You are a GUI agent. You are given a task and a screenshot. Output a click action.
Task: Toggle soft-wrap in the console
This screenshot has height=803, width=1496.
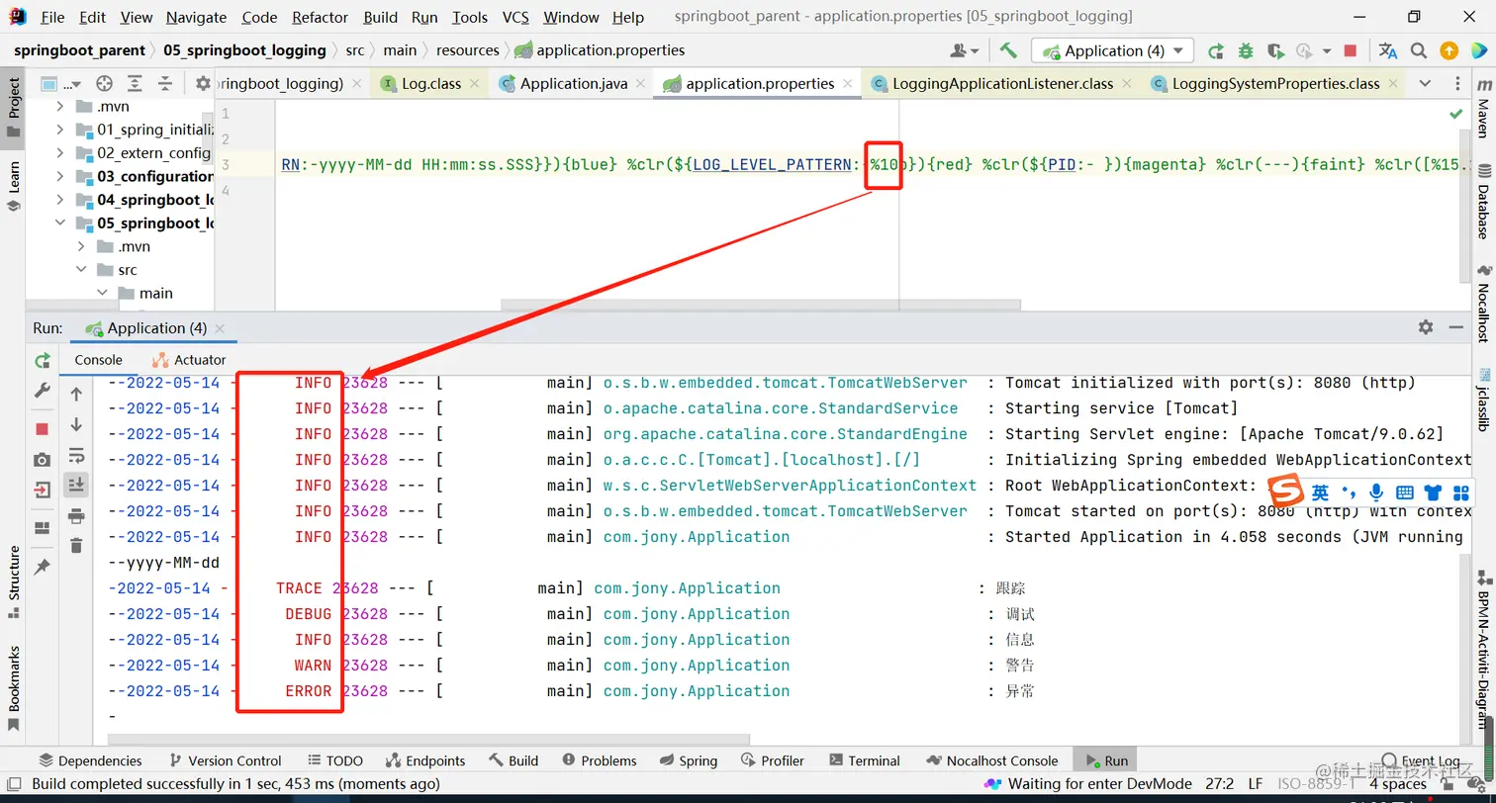point(76,455)
